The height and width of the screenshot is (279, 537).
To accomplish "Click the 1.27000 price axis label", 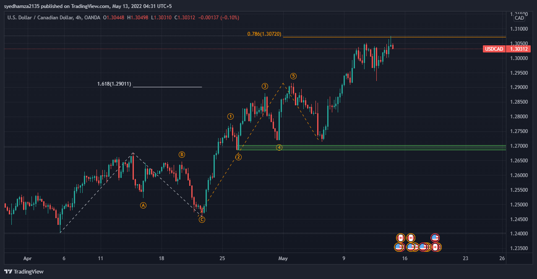I will [x=519, y=146].
